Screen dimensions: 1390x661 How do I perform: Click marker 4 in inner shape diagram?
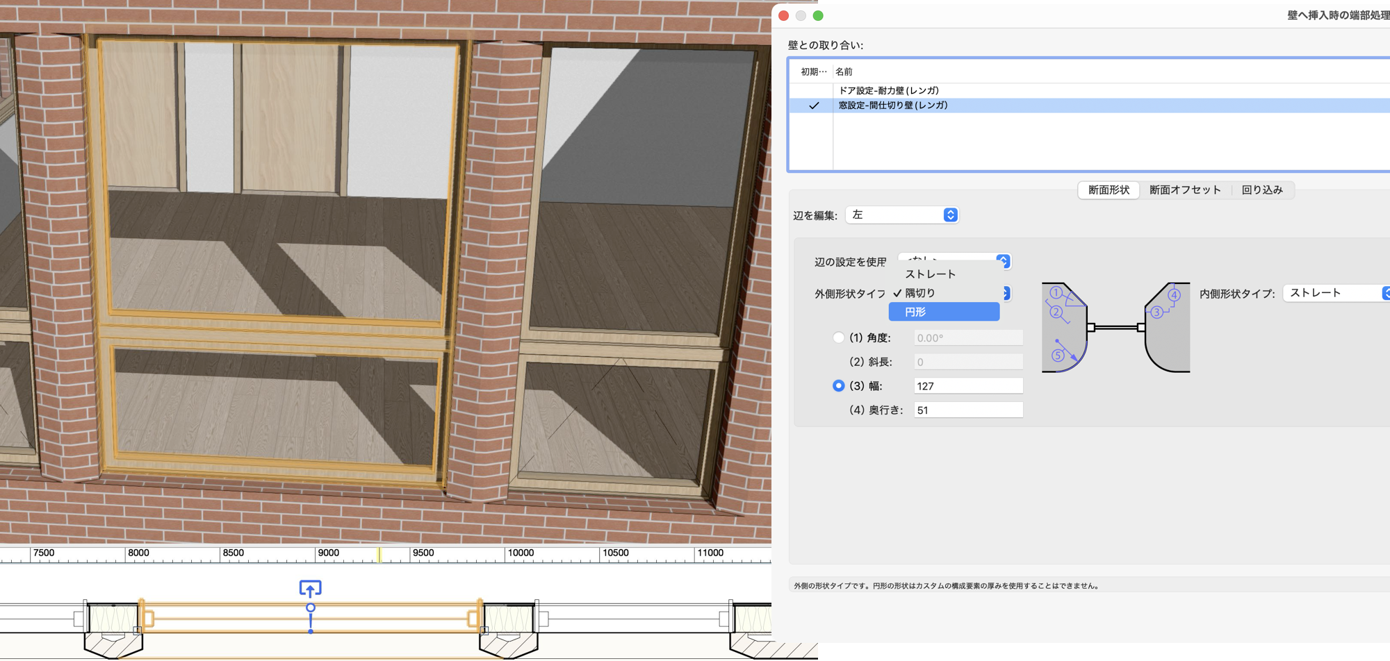(x=1174, y=295)
